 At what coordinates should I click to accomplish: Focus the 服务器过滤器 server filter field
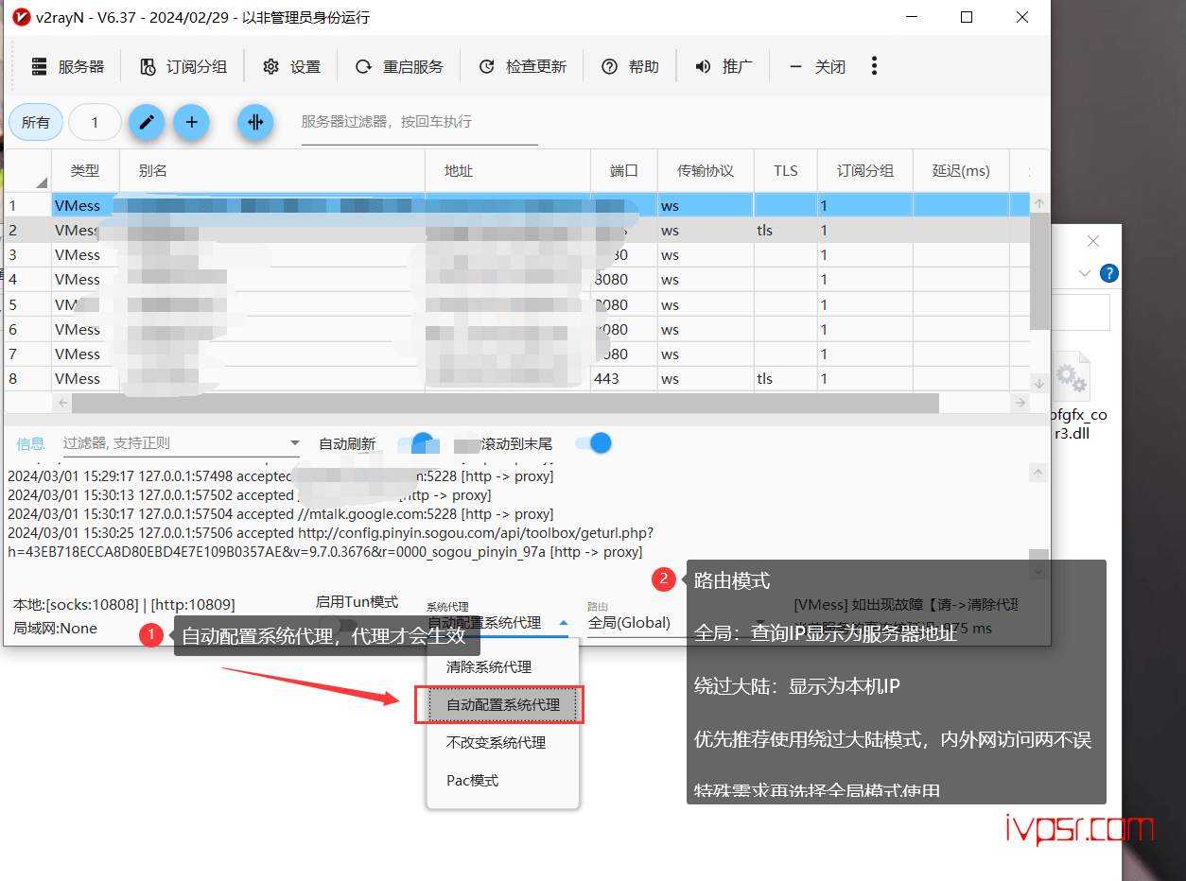(x=419, y=123)
